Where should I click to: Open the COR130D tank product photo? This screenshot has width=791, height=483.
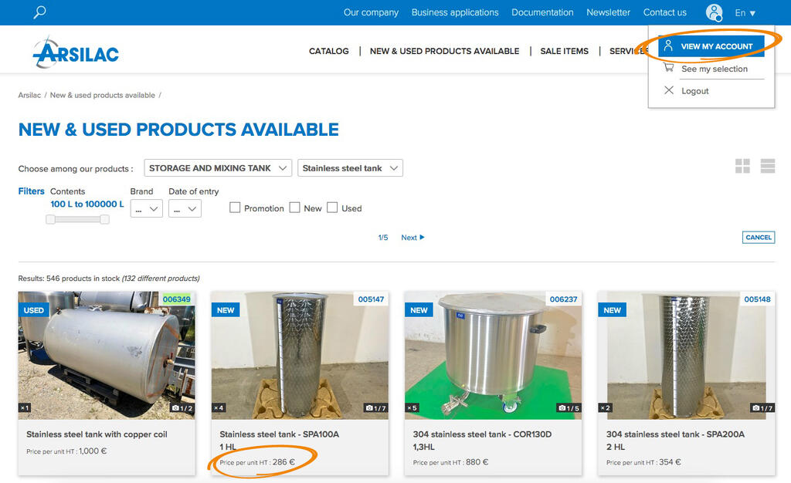[493, 355]
